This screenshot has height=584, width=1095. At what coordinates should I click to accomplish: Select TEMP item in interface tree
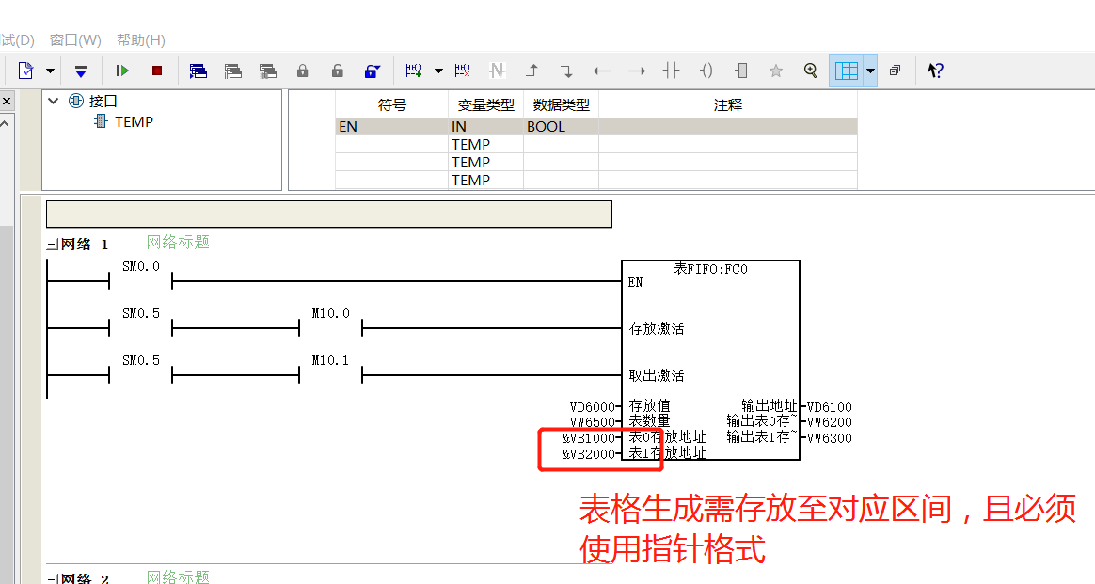[135, 122]
